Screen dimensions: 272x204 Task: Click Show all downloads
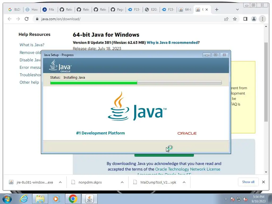tap(248, 182)
